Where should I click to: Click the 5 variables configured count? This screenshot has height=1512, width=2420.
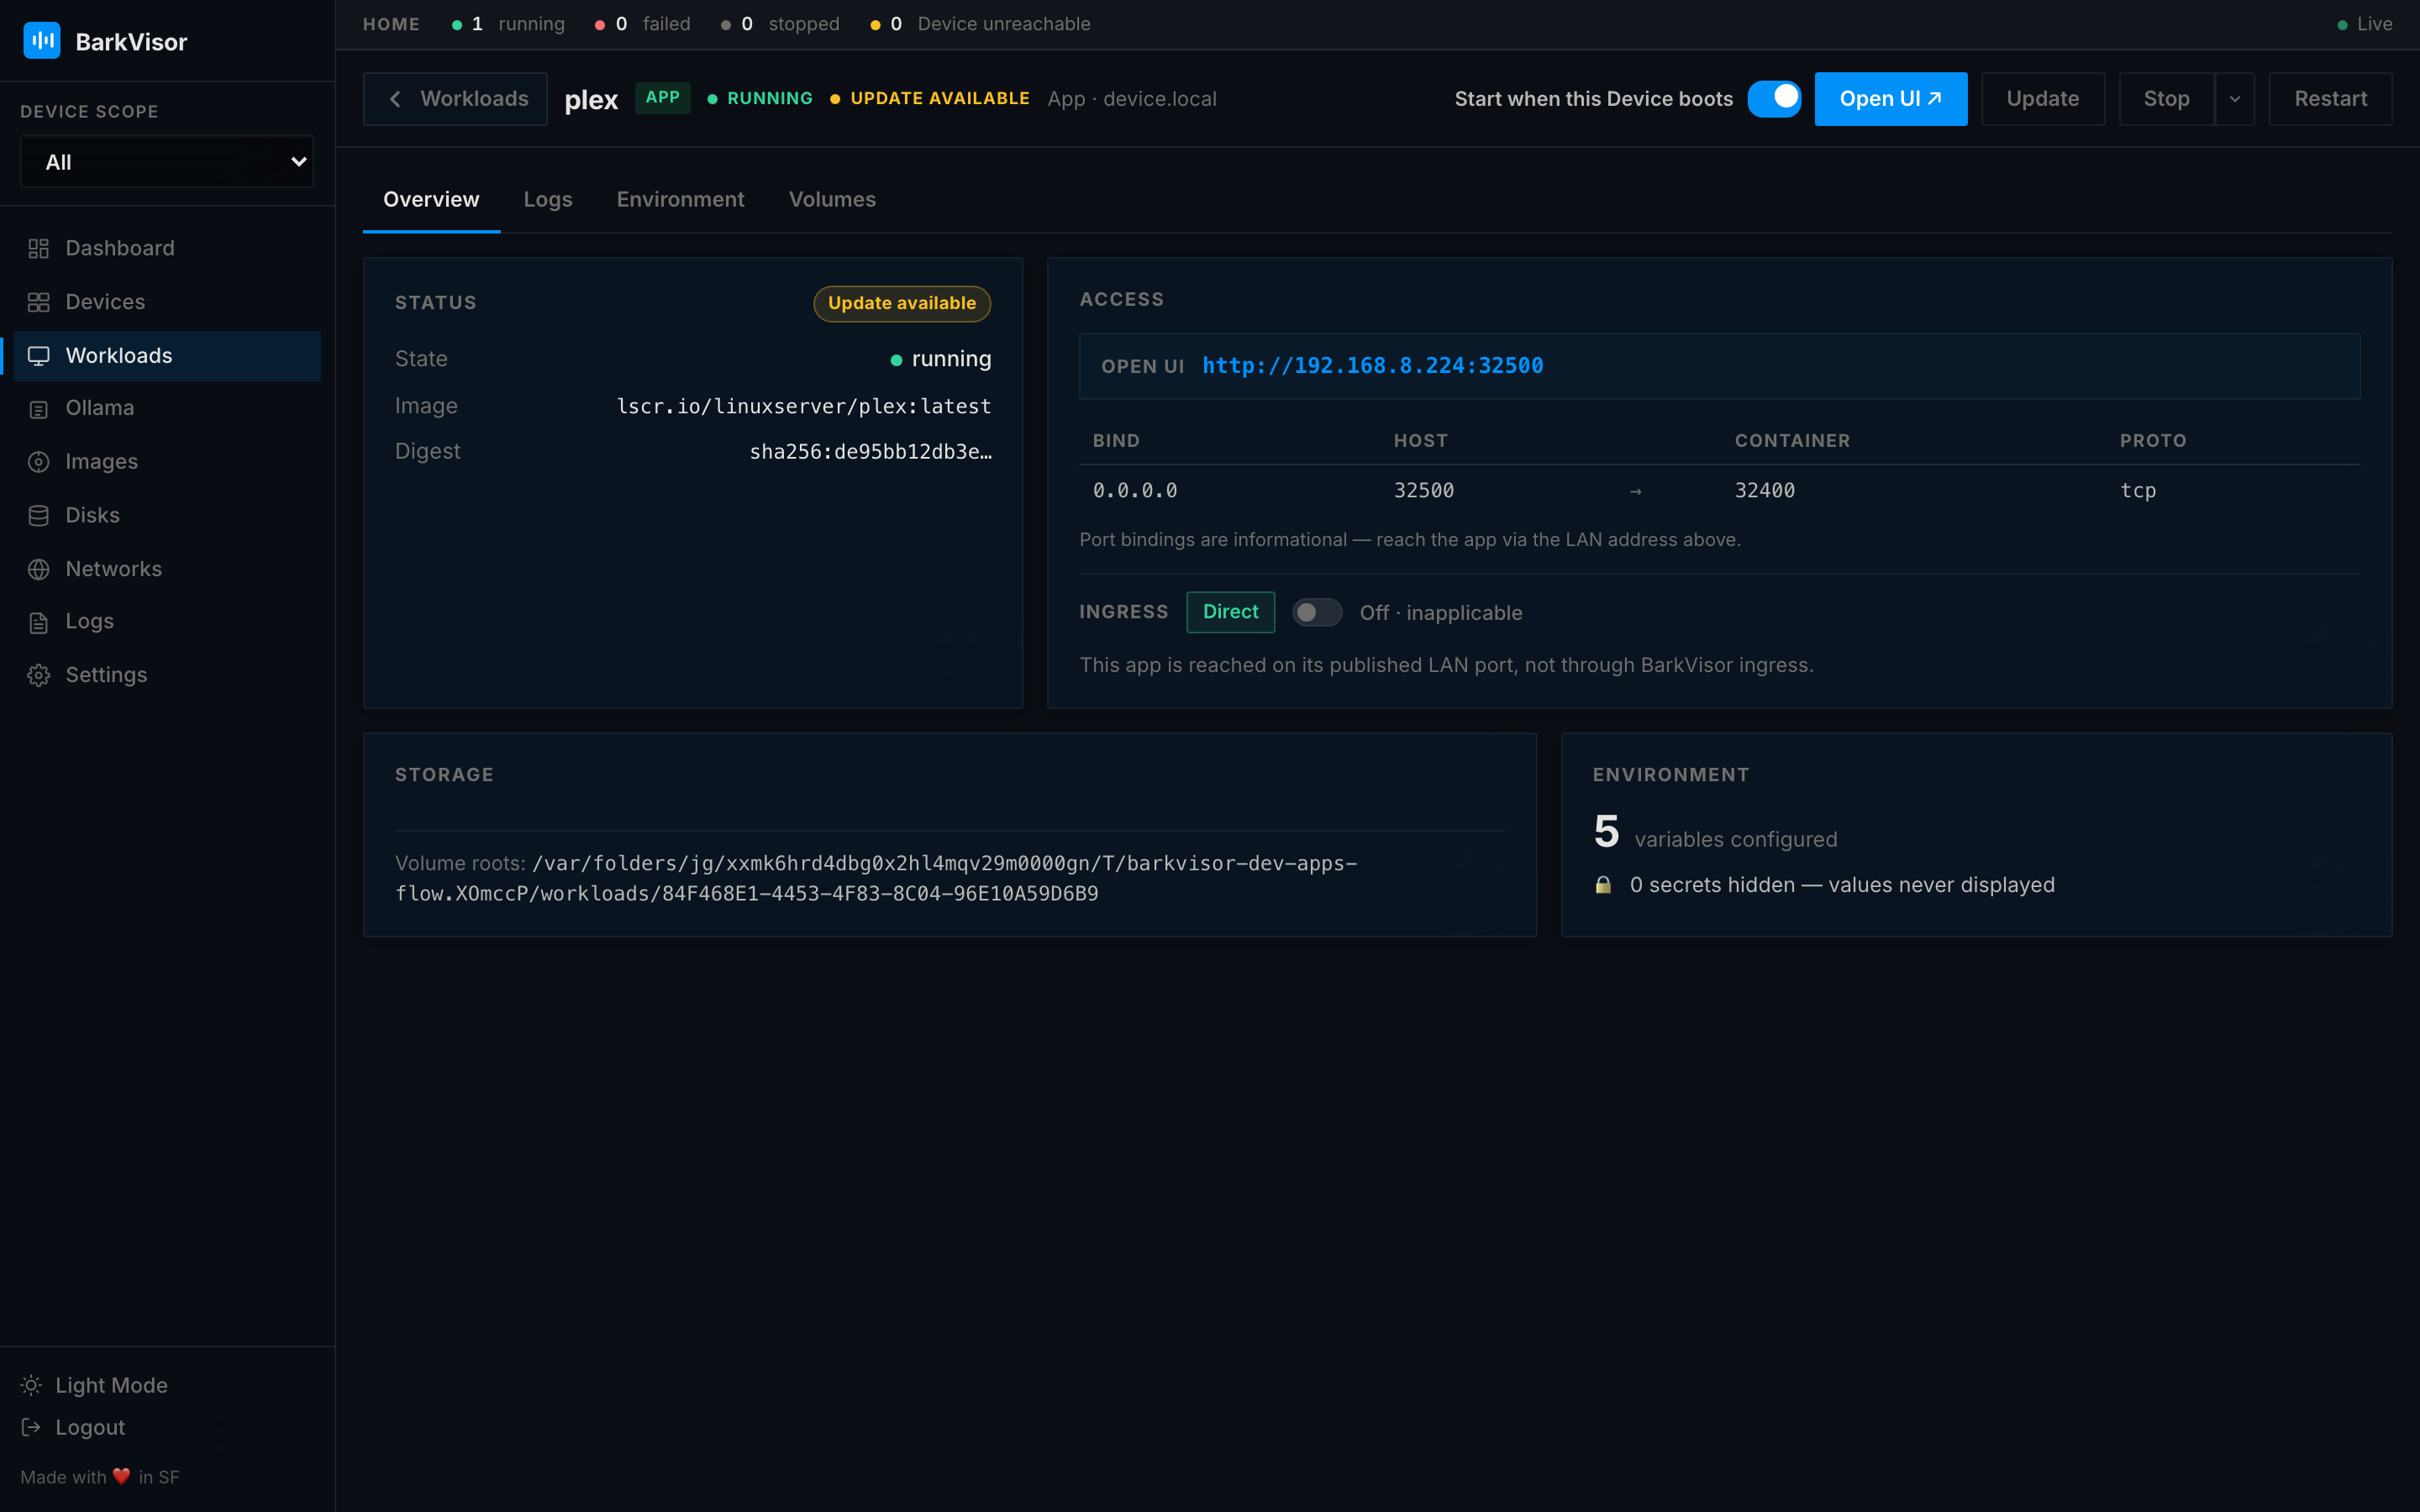click(1715, 832)
